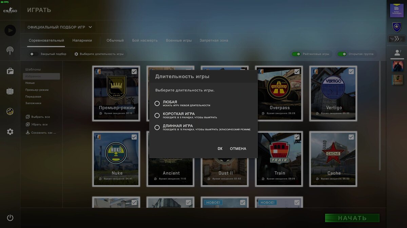Viewport: 407px width, 228px height.
Task: Select second friend avatar in friends sidebar
Action: point(398,80)
